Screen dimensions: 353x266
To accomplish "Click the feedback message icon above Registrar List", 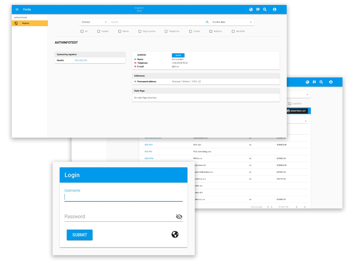I will [314, 82].
